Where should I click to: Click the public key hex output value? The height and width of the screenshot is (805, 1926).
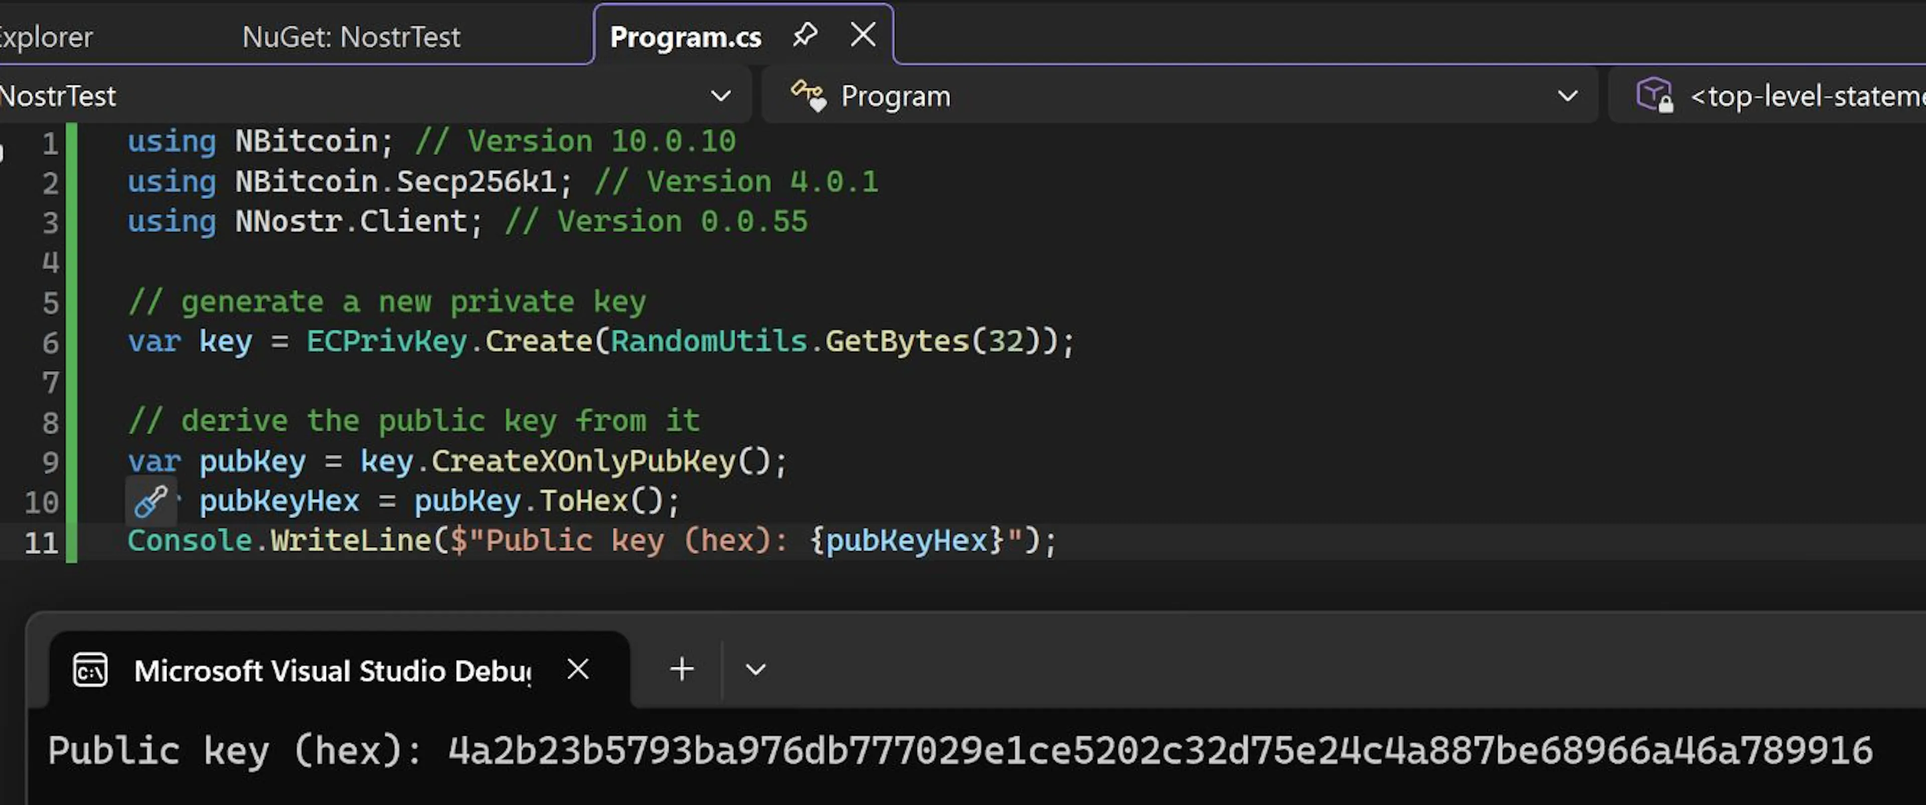point(1161,750)
